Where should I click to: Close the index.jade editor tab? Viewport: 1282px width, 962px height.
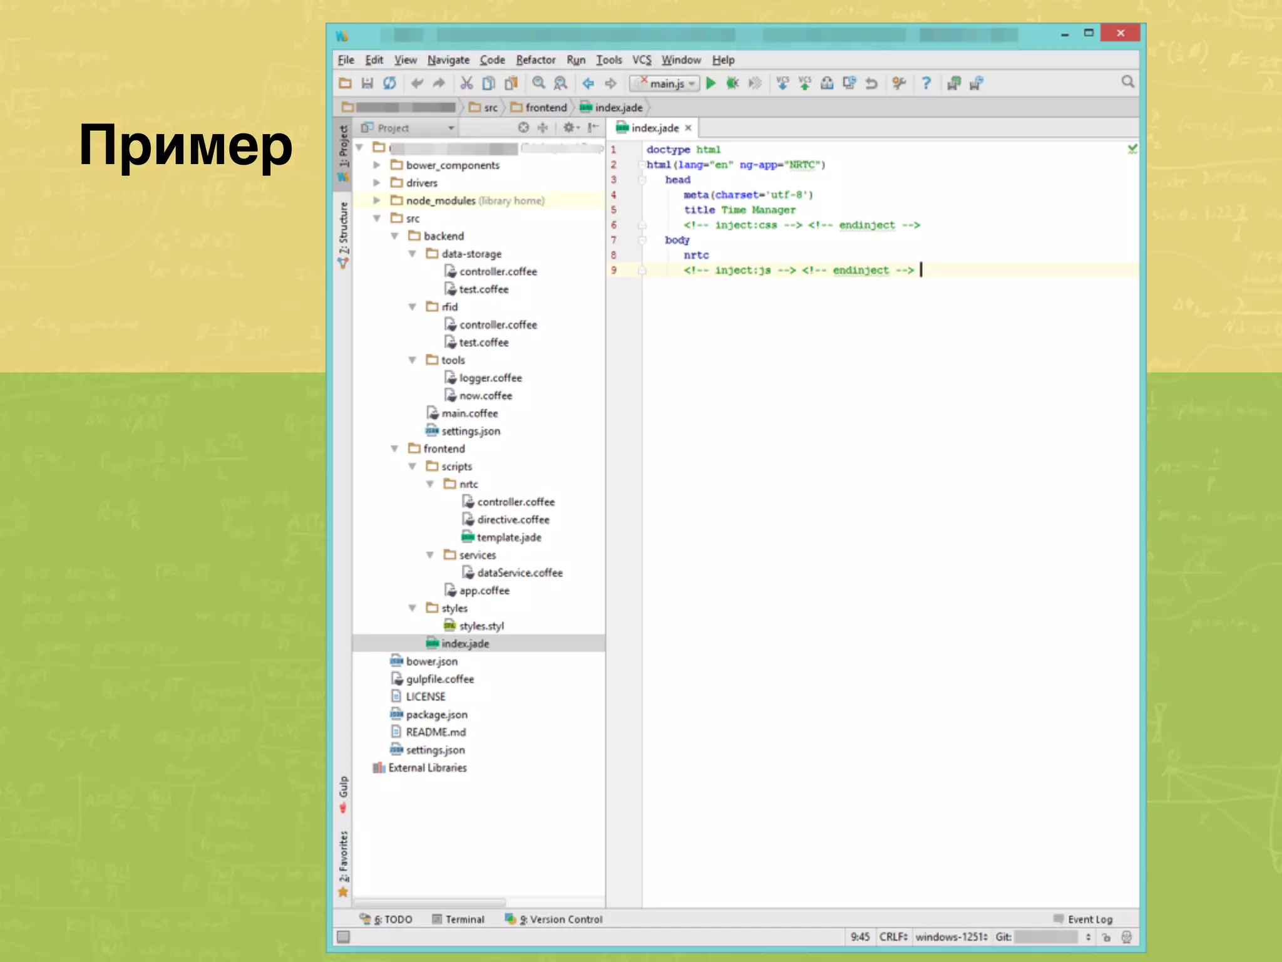pyautogui.click(x=688, y=128)
